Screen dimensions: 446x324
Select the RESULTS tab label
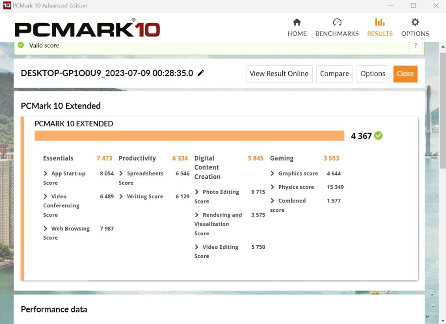[x=380, y=33]
